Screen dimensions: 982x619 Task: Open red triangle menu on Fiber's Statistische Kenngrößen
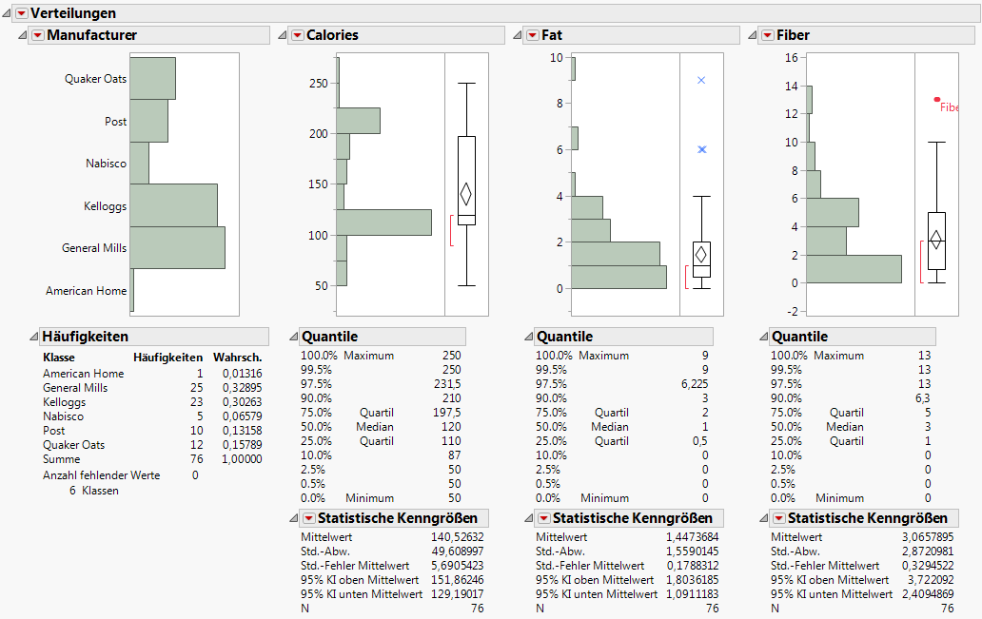(776, 517)
